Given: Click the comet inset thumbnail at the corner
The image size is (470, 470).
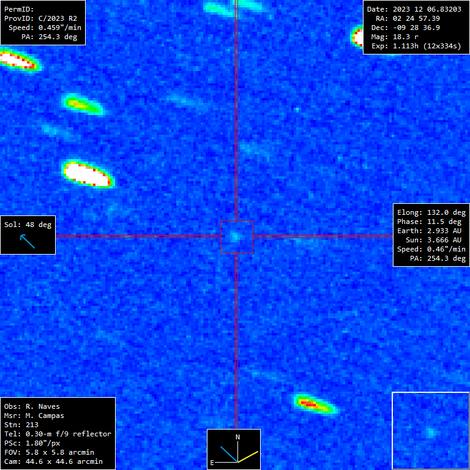Looking at the screenshot, I should (x=430, y=430).
